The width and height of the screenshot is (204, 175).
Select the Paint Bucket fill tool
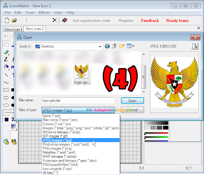[x=6, y=67]
